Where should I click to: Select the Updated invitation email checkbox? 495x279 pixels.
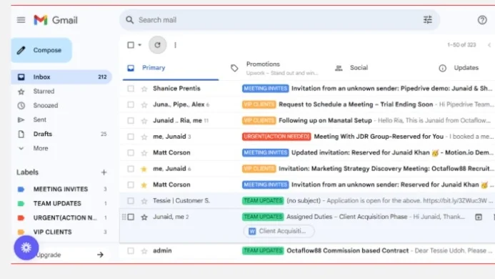coord(131,153)
